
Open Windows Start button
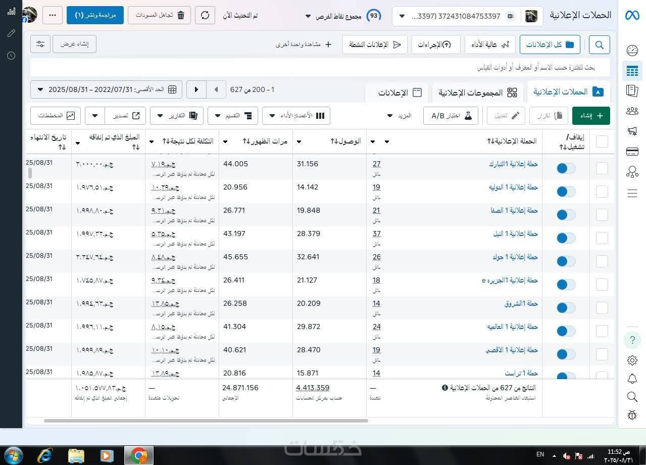point(13,455)
